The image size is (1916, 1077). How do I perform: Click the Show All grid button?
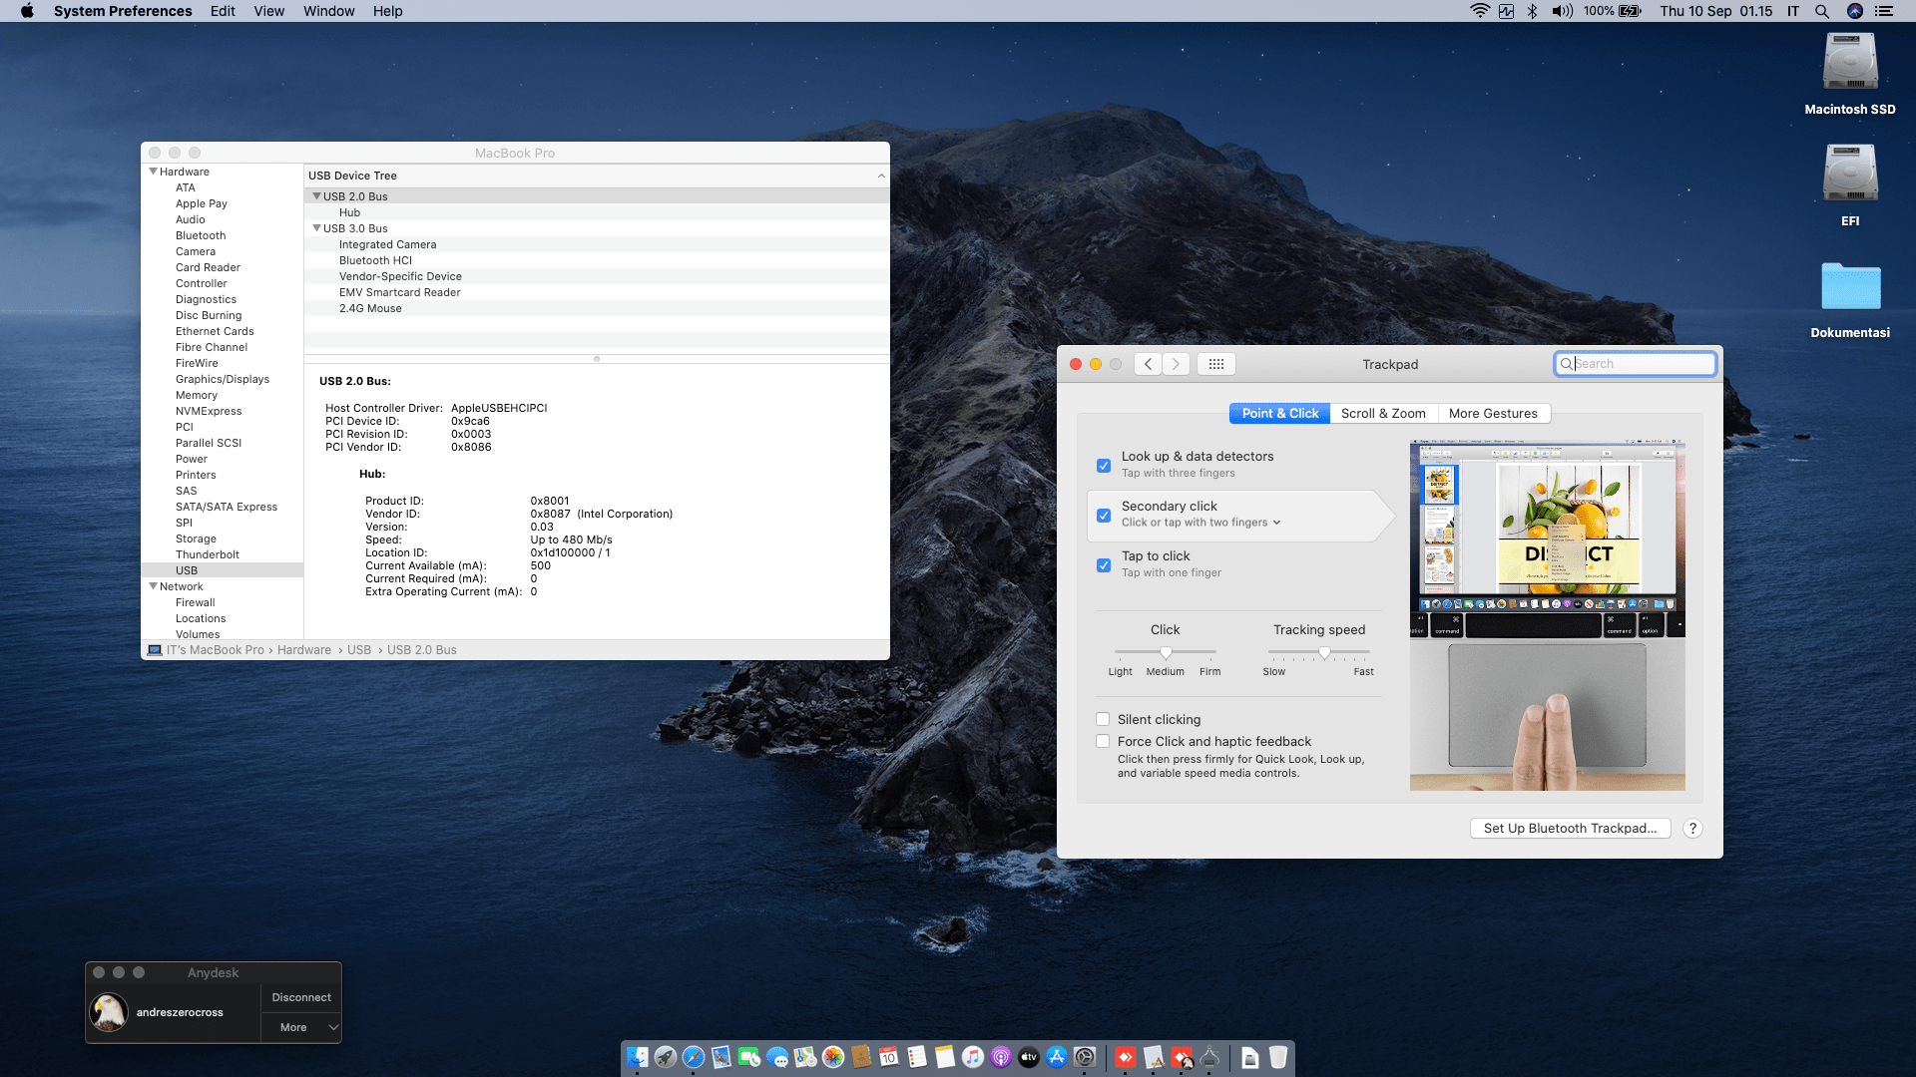coord(1215,364)
